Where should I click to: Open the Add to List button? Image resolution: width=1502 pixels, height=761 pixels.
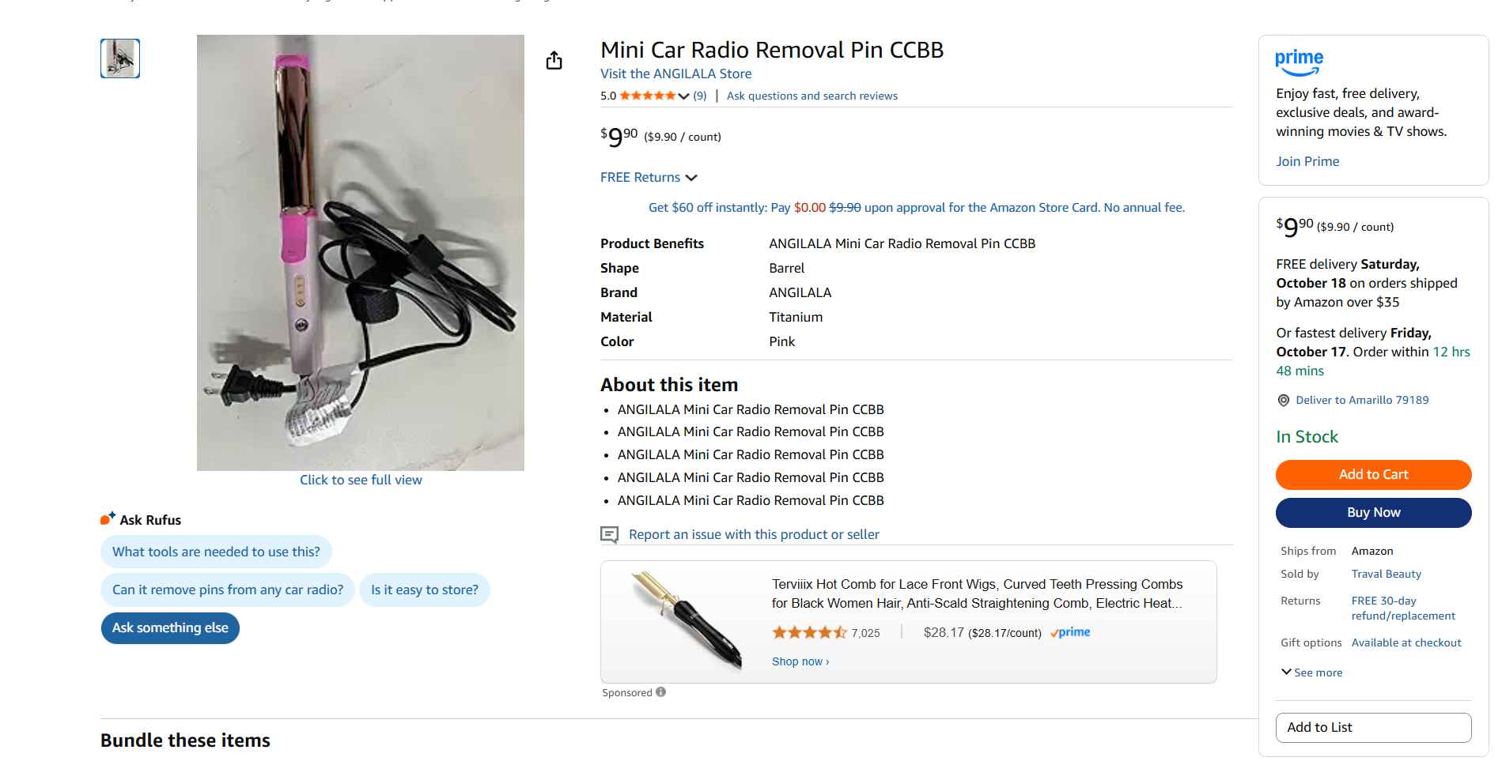[x=1373, y=728]
